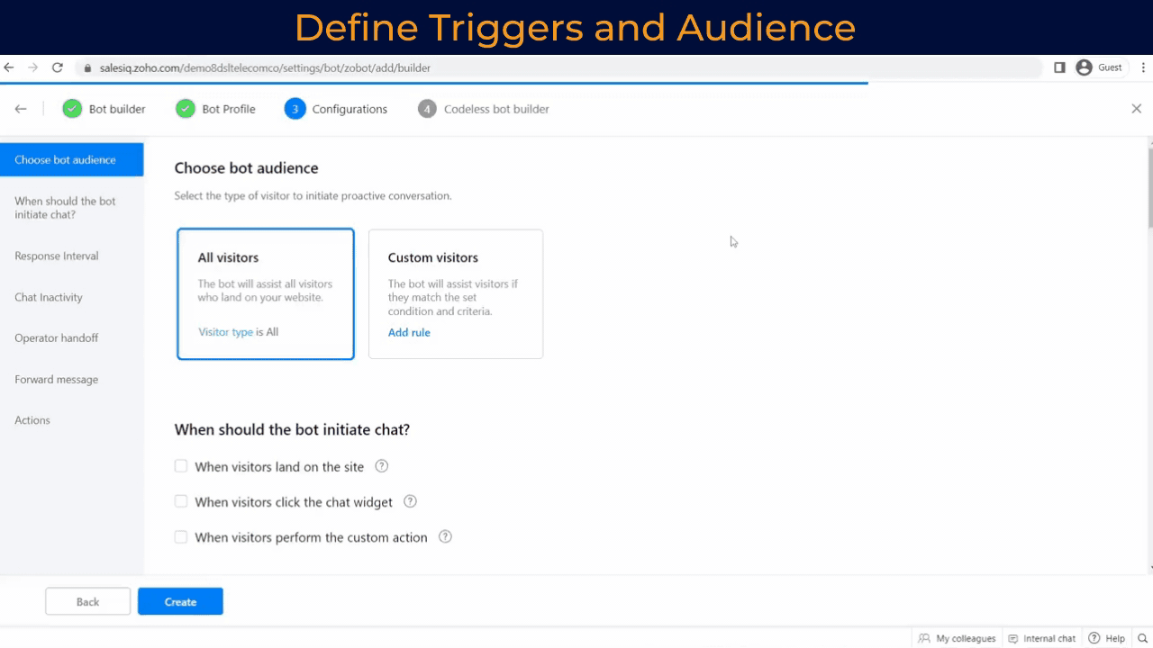1153x648 pixels.
Task: Expand the help tooltip beside chat widget trigger
Action: coord(410,501)
